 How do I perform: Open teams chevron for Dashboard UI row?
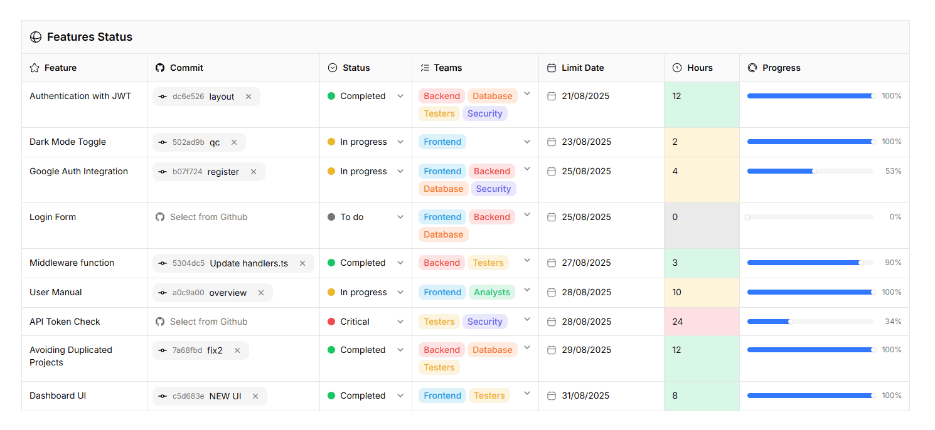click(527, 393)
